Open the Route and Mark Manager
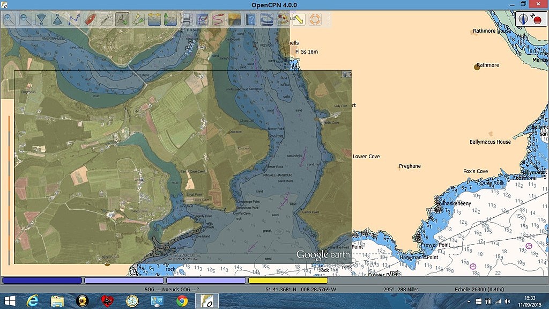The height and width of the screenshot is (309, 549). point(203,19)
